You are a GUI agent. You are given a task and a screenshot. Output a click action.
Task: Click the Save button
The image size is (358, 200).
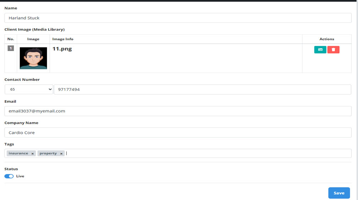339,193
